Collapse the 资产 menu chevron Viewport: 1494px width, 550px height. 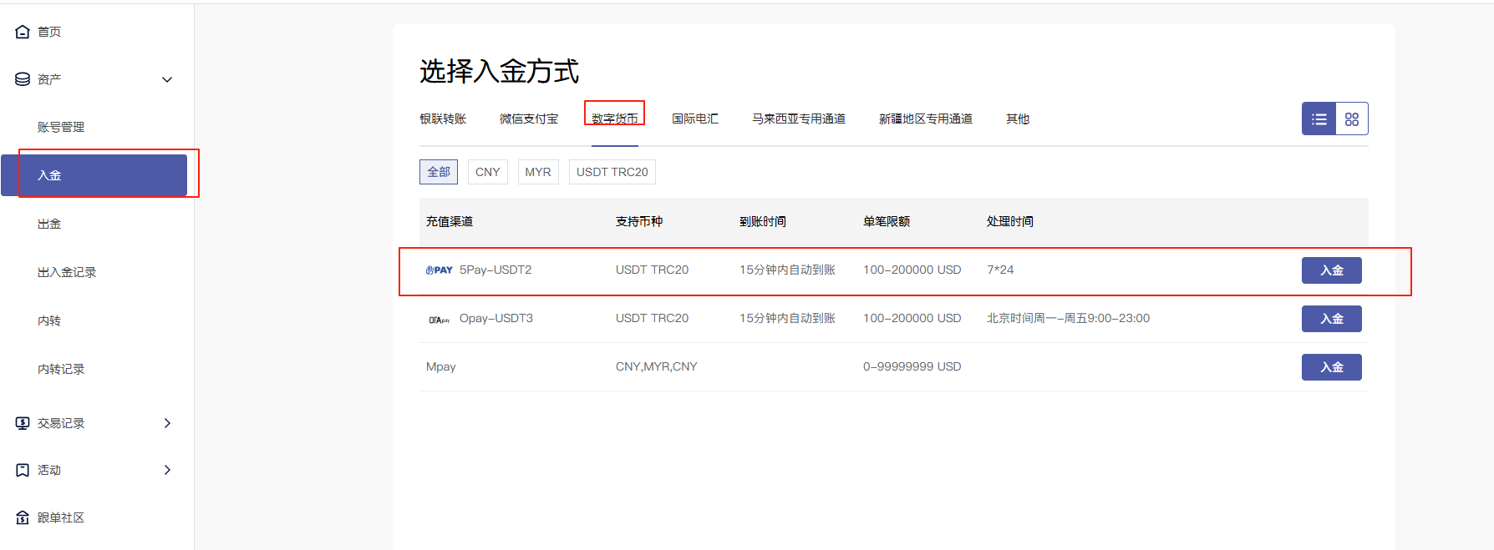(167, 79)
